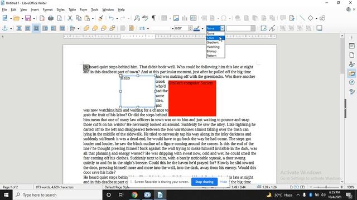The height and width of the screenshot is (200, 357).
Task: Open Line Color dropdown arrow
Action: [x=202, y=28]
